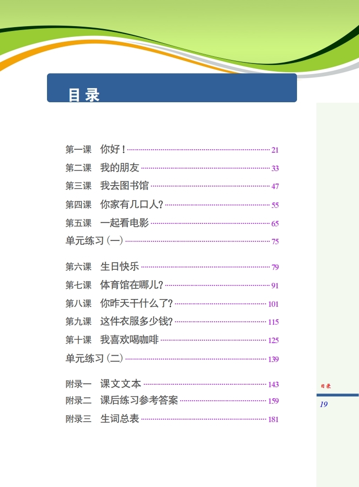
Task: Jump to 第四课 你家有几口人?
Action: click(x=172, y=204)
